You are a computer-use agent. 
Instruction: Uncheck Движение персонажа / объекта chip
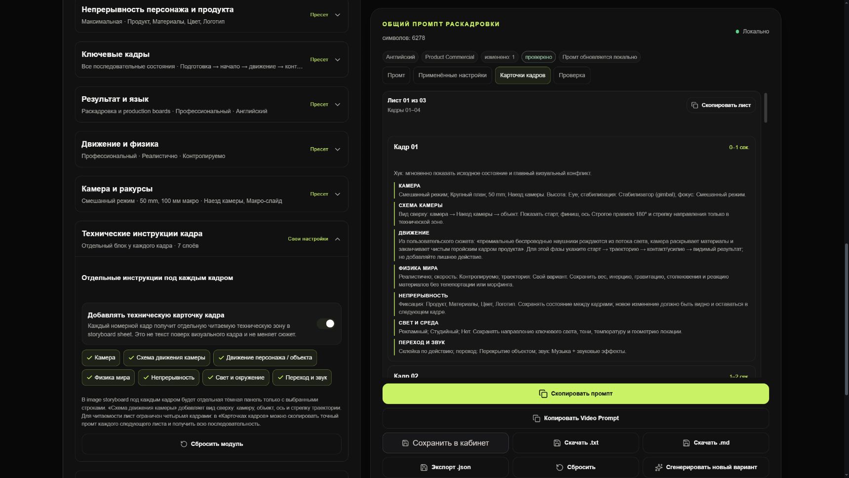(265, 358)
